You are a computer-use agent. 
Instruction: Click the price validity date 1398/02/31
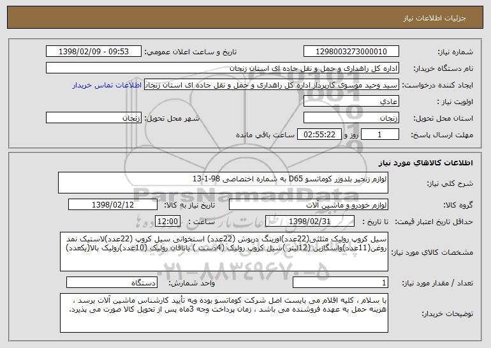(x=310, y=222)
